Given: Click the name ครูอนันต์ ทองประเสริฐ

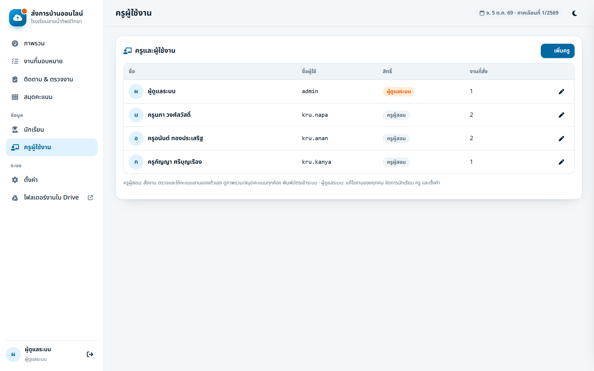Looking at the screenshot, I should [x=175, y=138].
